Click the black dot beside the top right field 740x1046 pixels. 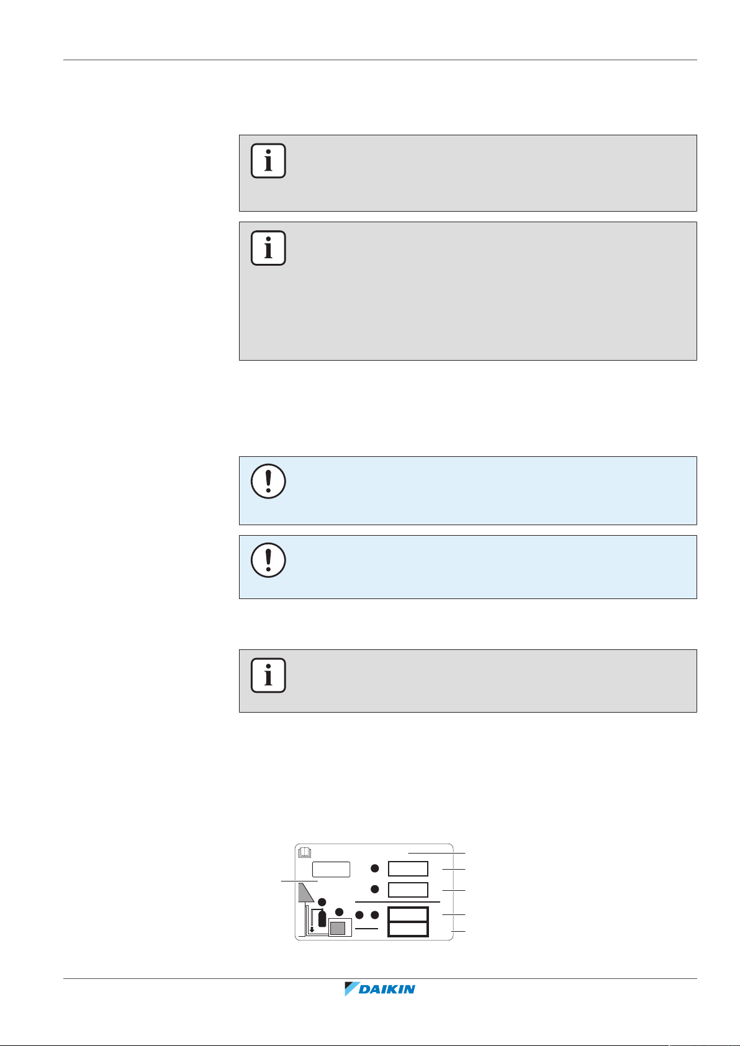coord(375,868)
